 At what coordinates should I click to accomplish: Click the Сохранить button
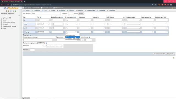coord(170,54)
